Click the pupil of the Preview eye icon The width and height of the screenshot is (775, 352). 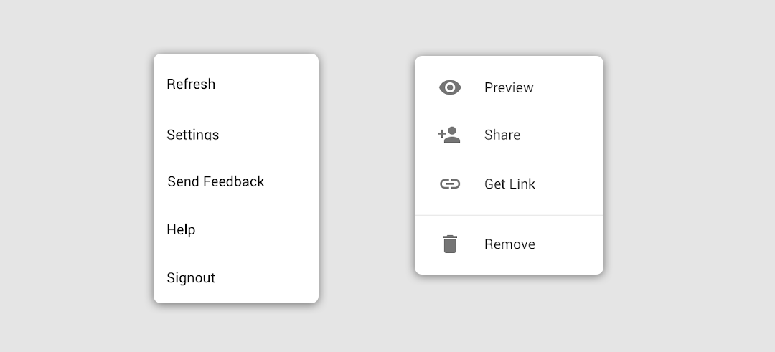450,88
